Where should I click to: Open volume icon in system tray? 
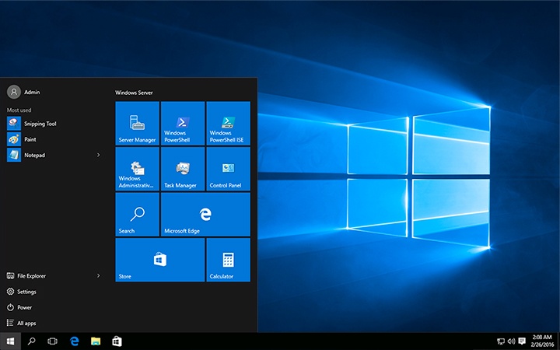512,341
